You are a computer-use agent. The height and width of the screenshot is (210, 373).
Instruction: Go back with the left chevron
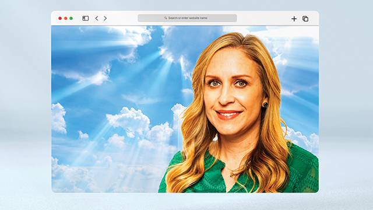(x=97, y=18)
